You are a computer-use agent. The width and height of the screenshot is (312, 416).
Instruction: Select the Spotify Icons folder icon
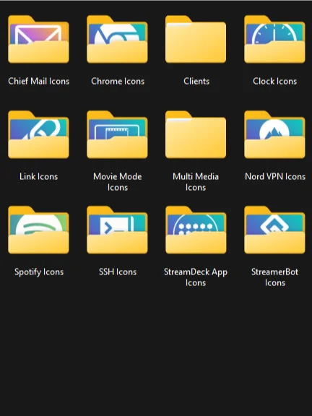pyautogui.click(x=38, y=230)
